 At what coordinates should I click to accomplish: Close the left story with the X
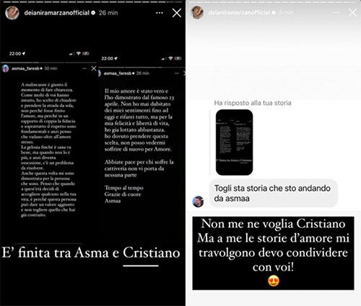pos(177,13)
